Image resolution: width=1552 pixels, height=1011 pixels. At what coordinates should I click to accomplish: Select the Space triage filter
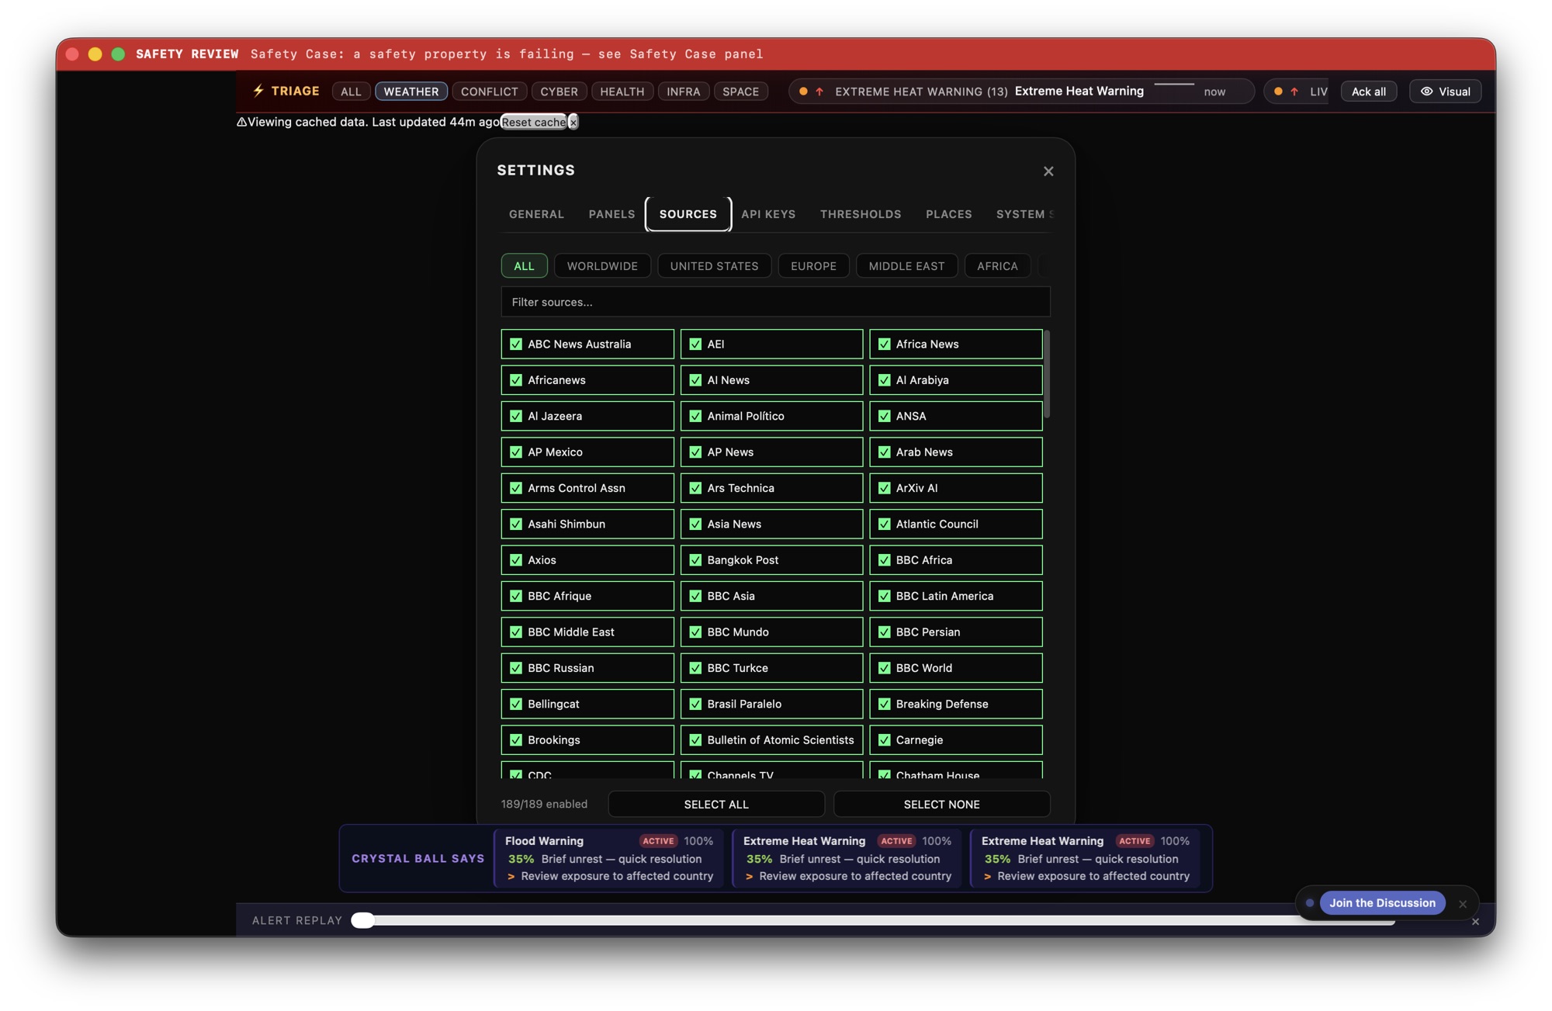740,92
